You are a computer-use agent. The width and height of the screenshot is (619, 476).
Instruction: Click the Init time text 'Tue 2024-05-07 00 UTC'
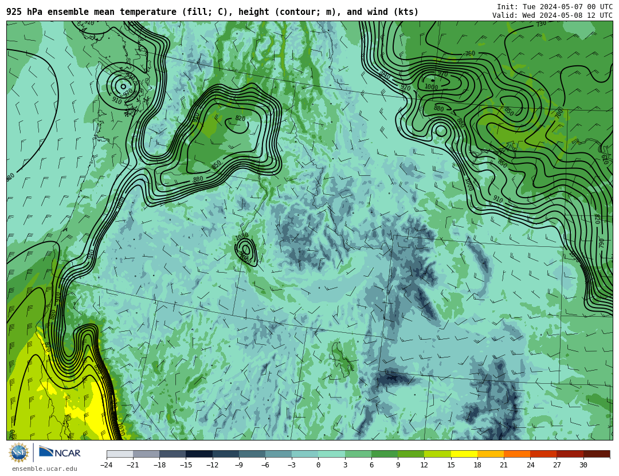click(x=567, y=7)
